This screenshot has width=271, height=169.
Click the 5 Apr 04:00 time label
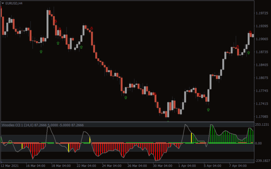click(212, 166)
